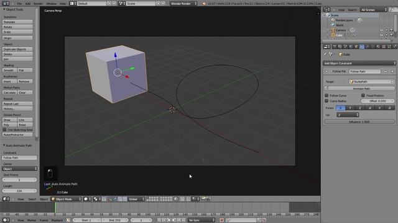
Task: Open the Scene selector field
Action: [x=141, y=4]
